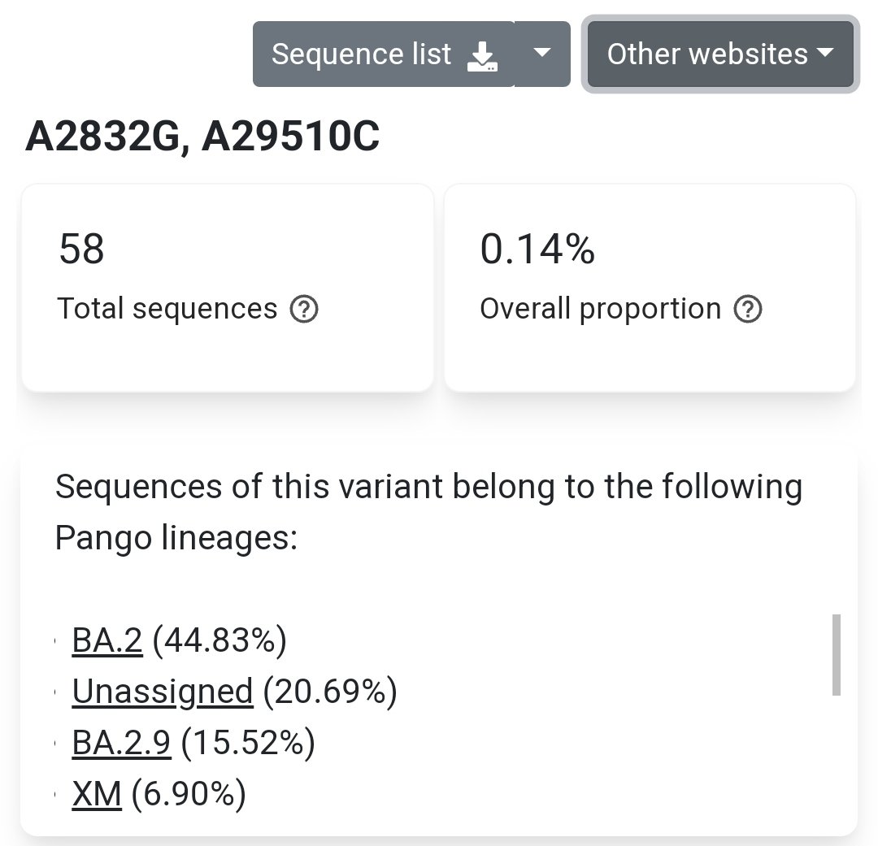Click the Total sequences label
This screenshot has height=846, width=878.
167,309
